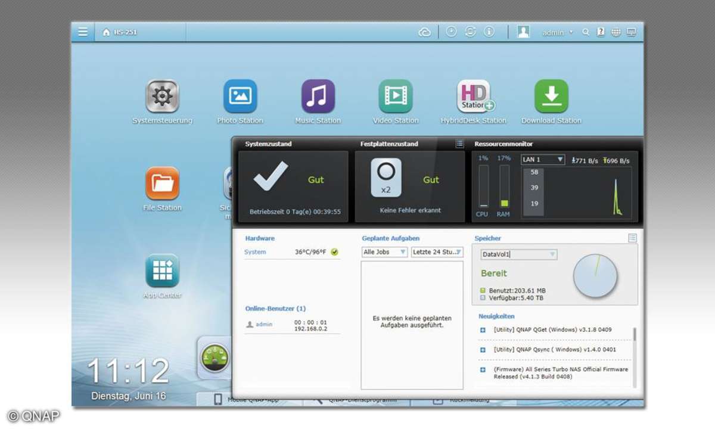Go to HS-251 home desktop
The height and width of the screenshot is (429, 715).
click(x=120, y=32)
